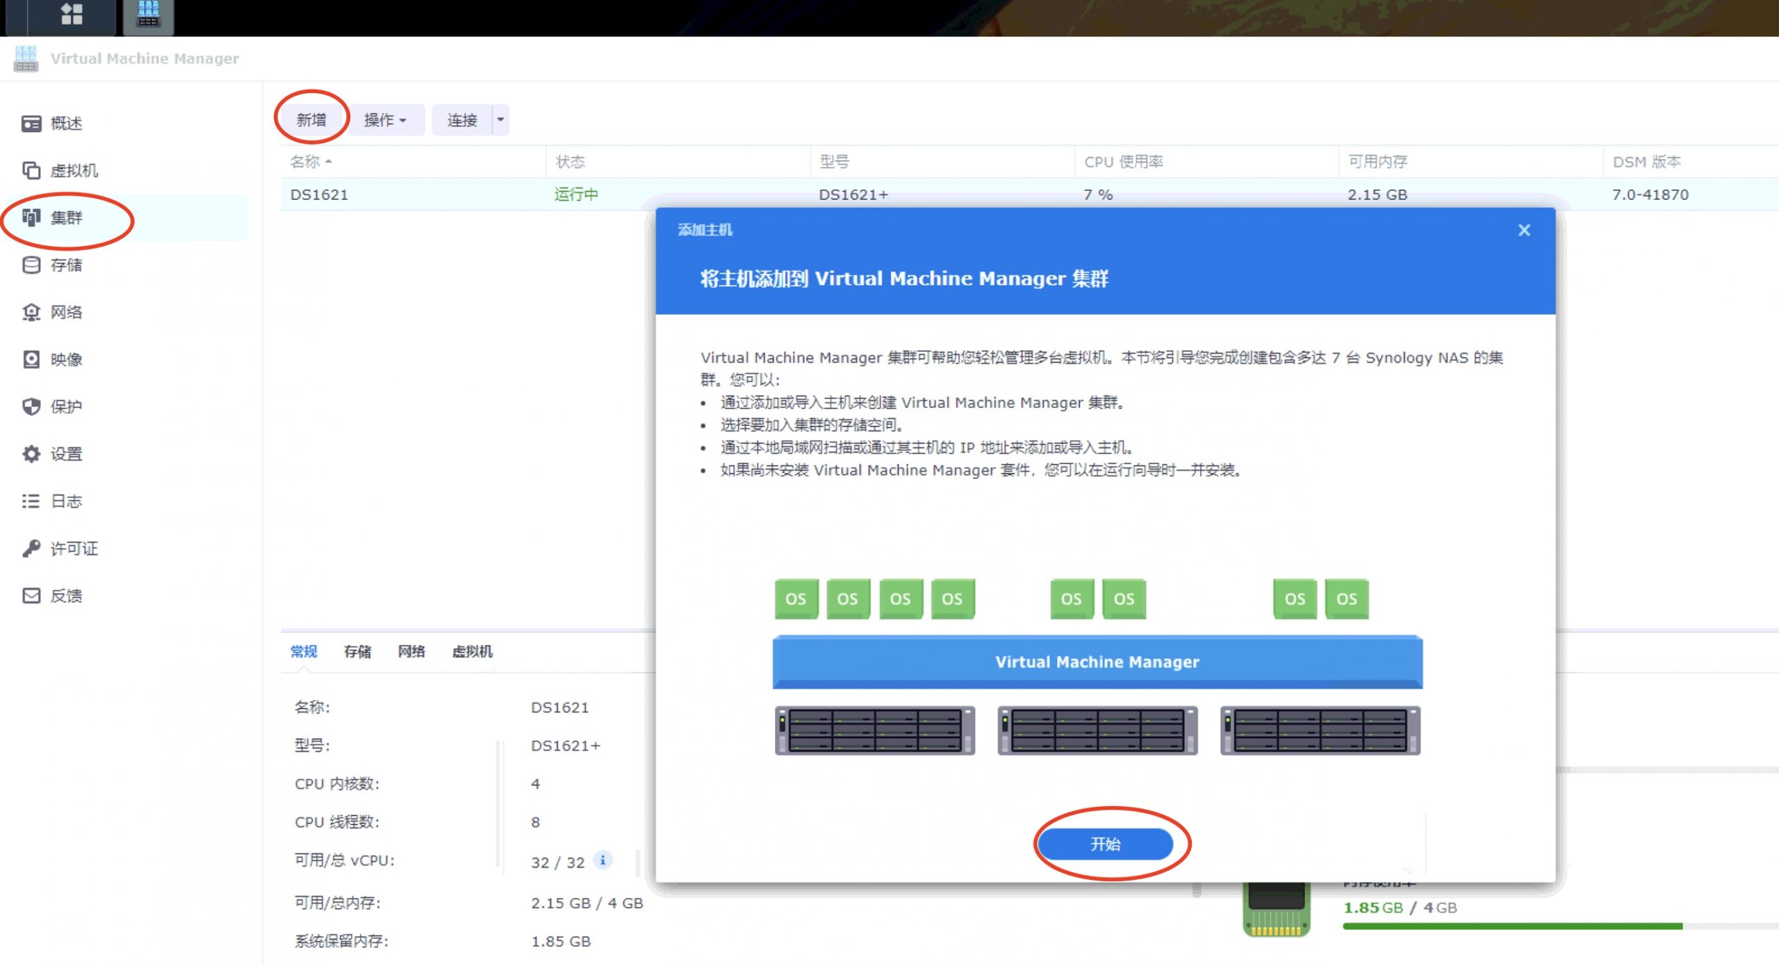Screen dimensions: 1779x966
Task: Open the 保护 protection section
Action: pos(66,407)
